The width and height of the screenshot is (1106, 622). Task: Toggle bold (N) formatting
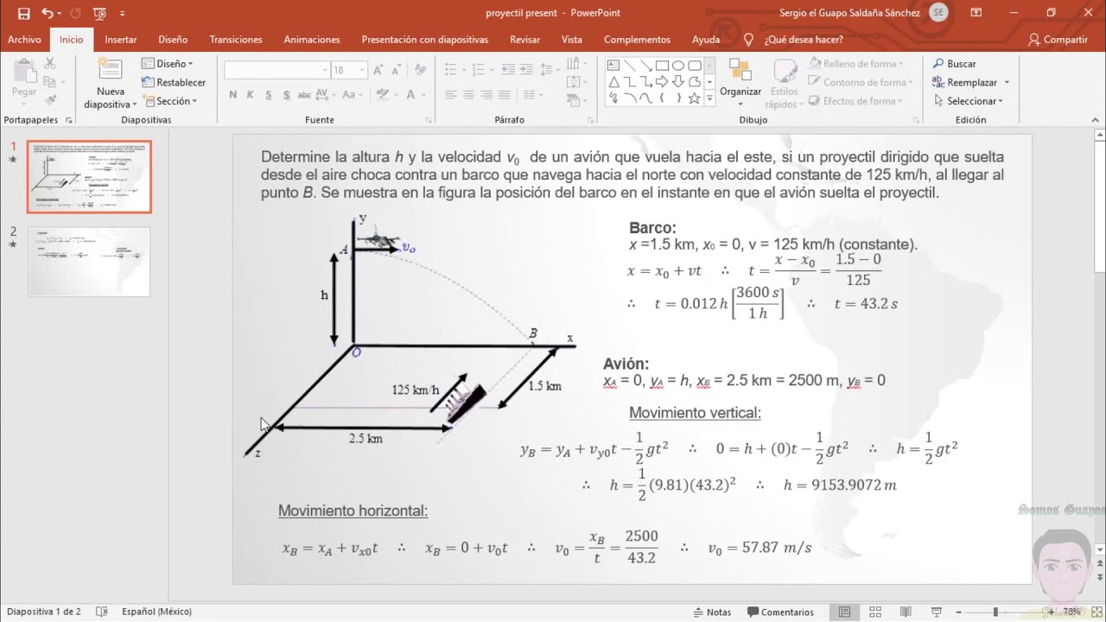233,95
